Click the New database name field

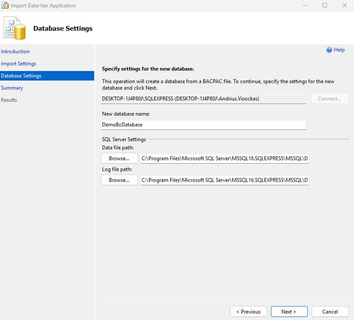[203, 125]
